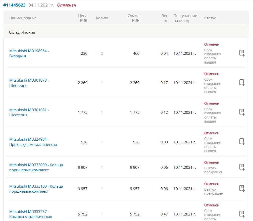Click reorder icon for MD198954 Вкладыш row
This screenshot has height=221, width=253.
[242, 53]
